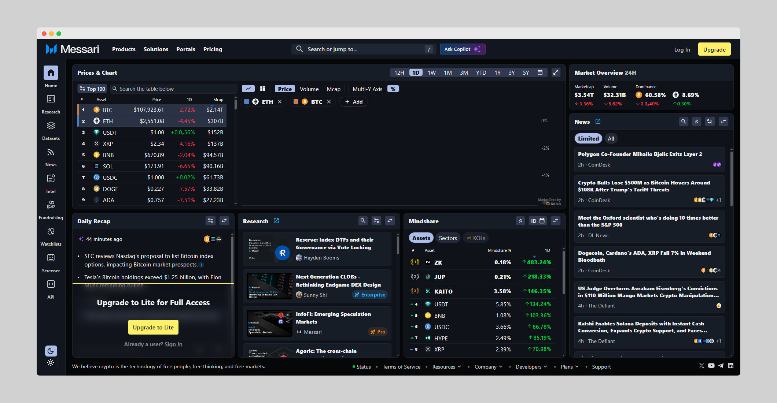
Task: Open Research panel in new window
Action: (276, 221)
